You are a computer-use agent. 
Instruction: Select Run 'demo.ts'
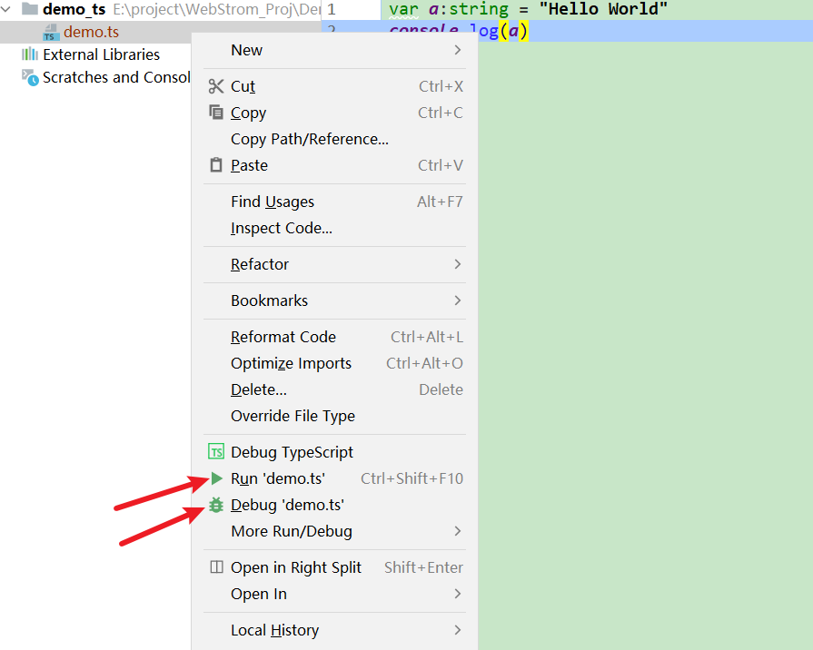(x=334, y=478)
